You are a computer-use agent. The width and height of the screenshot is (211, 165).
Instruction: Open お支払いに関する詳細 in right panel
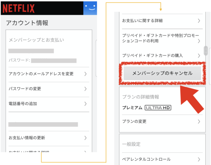[x=162, y=21]
